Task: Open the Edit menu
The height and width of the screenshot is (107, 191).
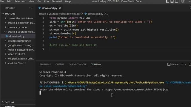Action: coord(9,1)
